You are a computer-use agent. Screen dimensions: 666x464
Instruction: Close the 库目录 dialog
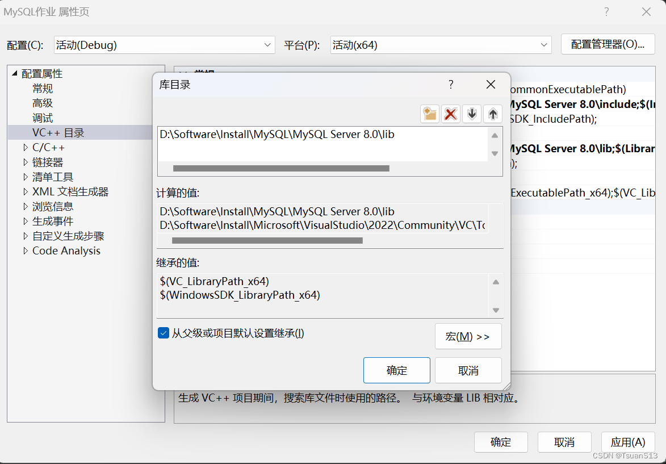491,85
